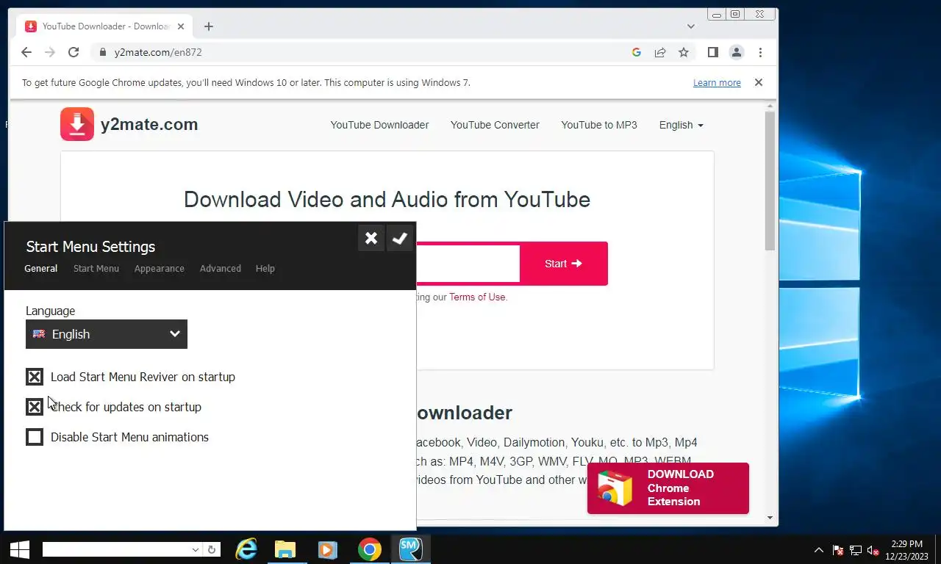Reload the y2mate page
The width and height of the screenshot is (941, 564).
74,52
